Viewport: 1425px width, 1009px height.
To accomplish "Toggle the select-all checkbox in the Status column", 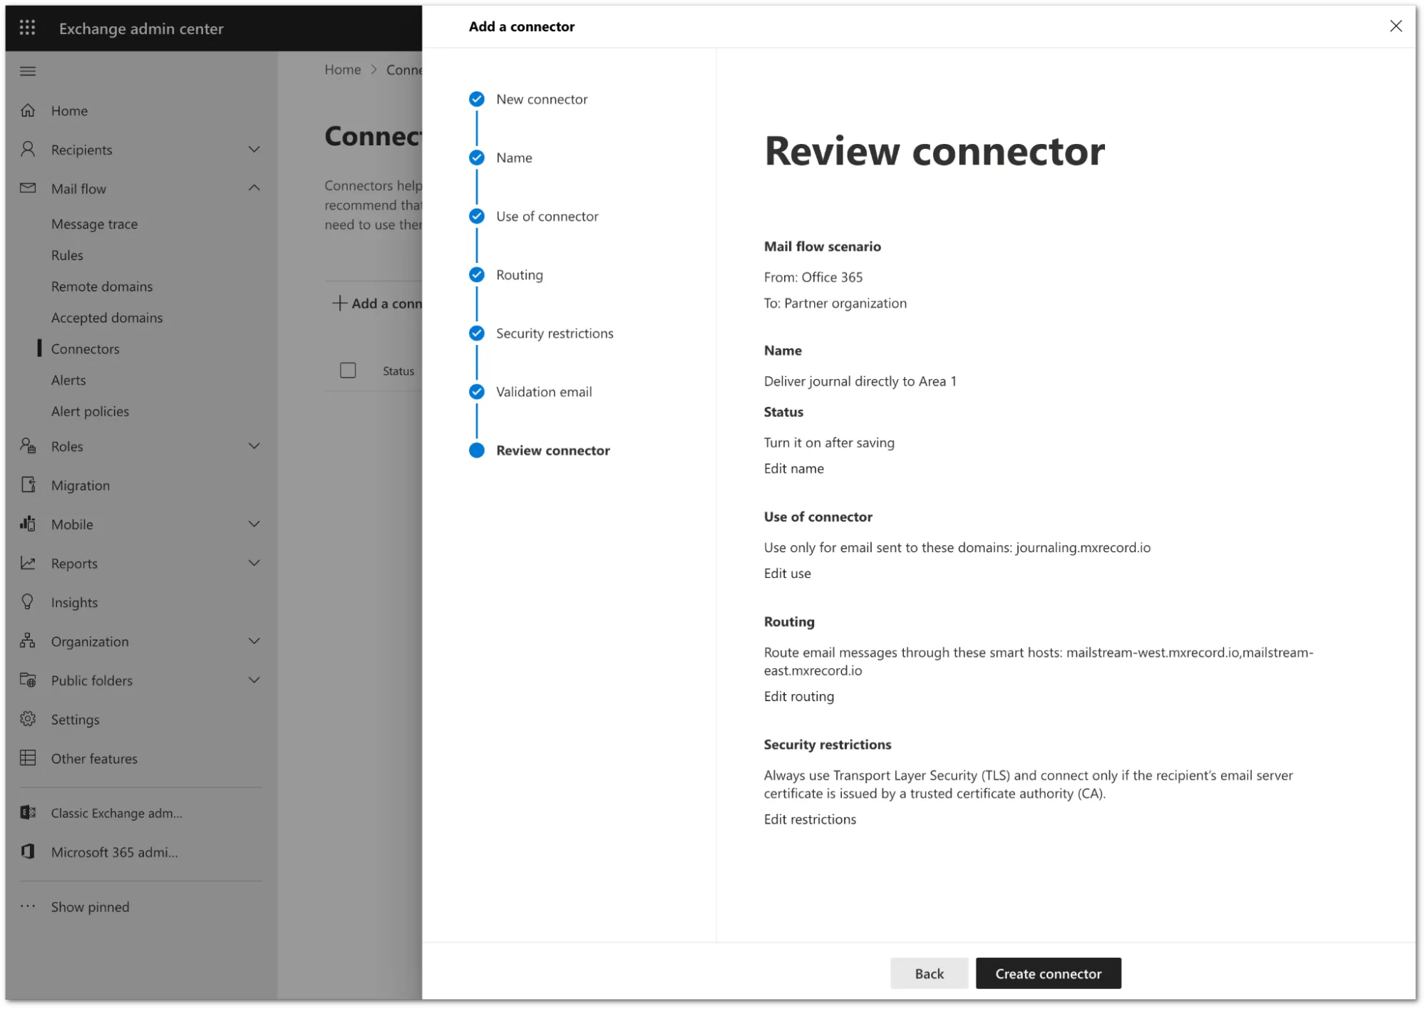I will click(348, 371).
